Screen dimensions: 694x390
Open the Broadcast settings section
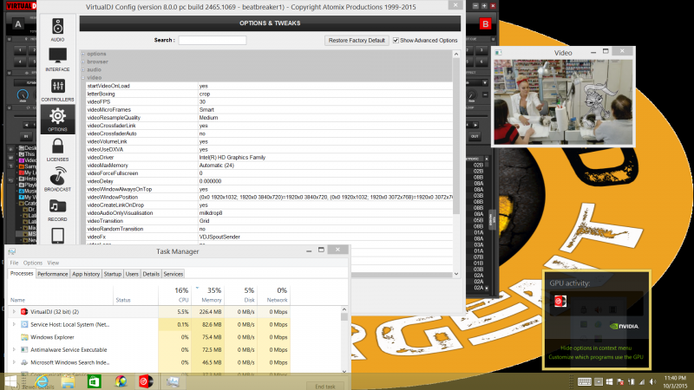coord(57,179)
